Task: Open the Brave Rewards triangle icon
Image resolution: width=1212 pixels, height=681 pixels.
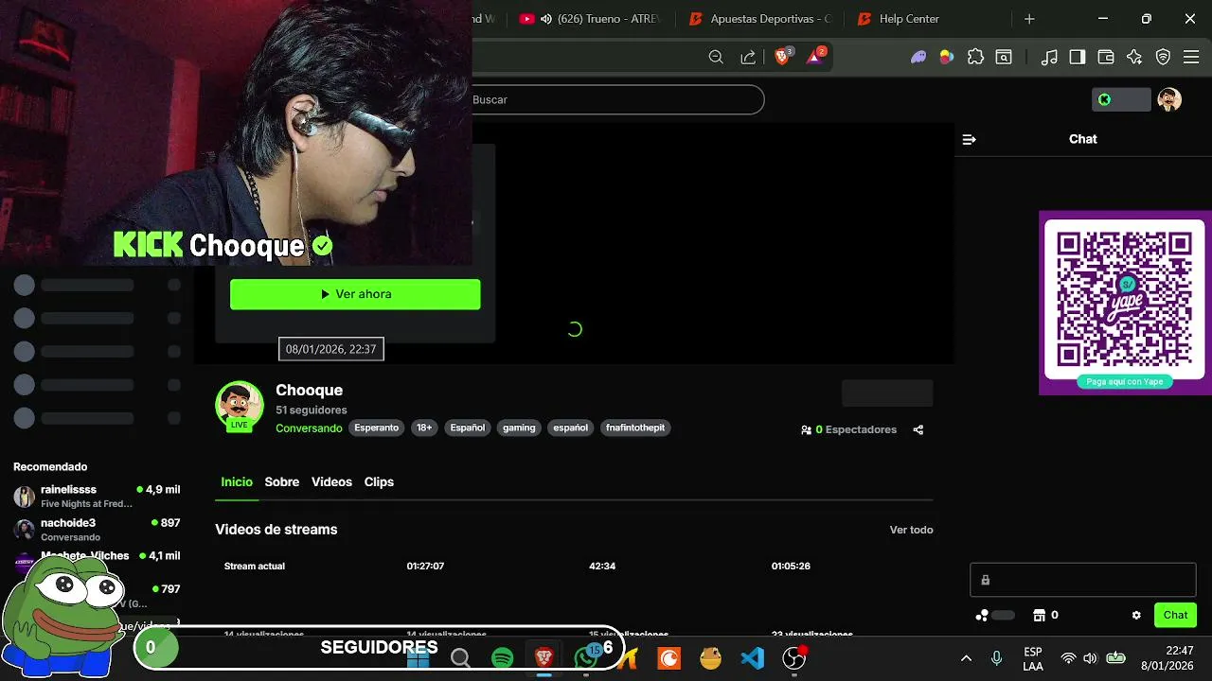Action: click(x=814, y=57)
